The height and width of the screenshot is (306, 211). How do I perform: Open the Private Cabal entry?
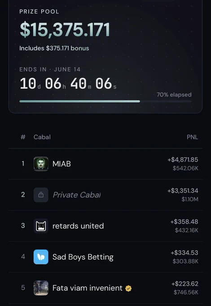click(x=105, y=195)
